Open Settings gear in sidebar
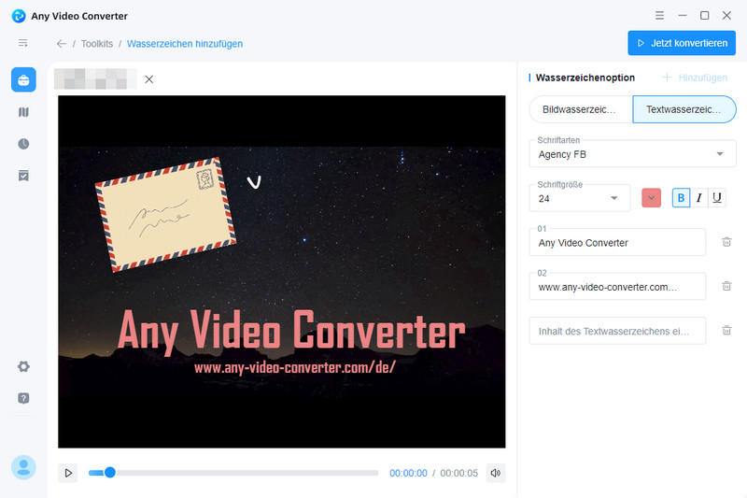 tap(23, 366)
